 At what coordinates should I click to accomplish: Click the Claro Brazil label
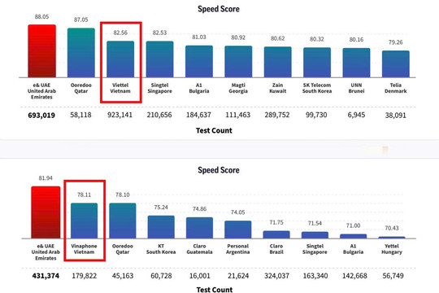[x=276, y=249]
